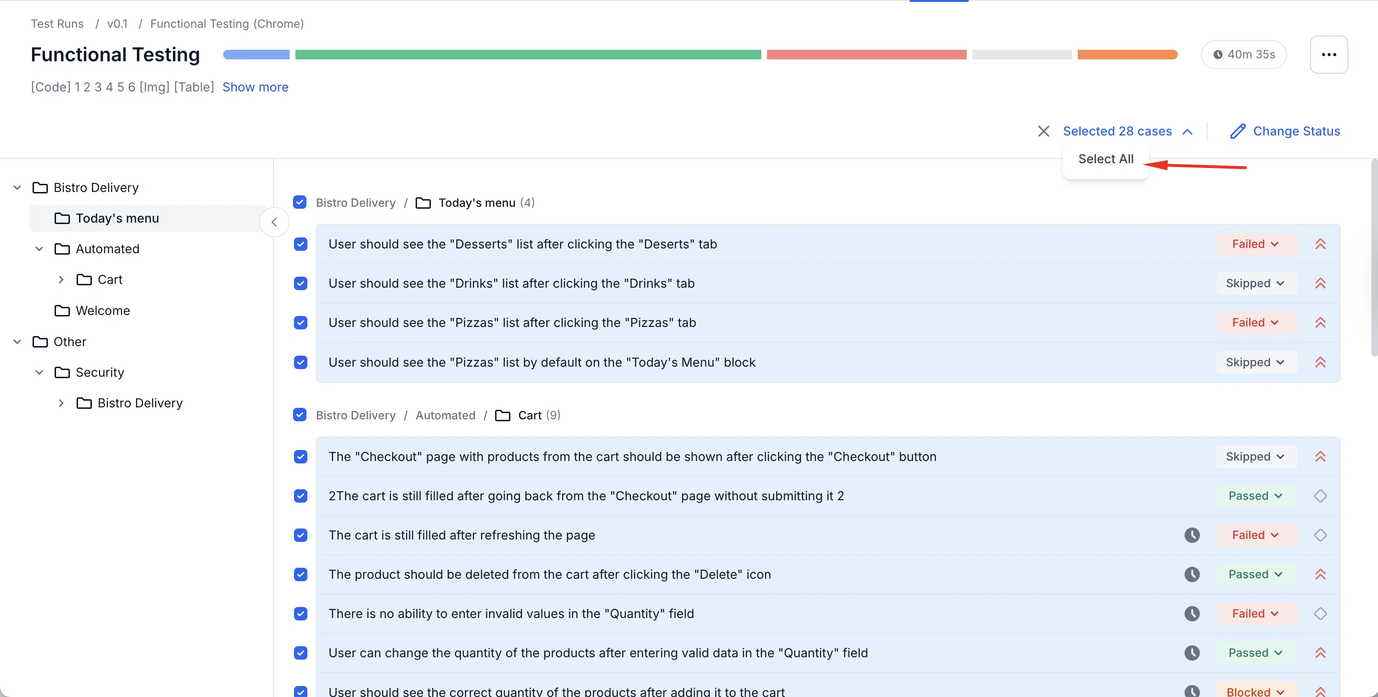The width and height of the screenshot is (1378, 697).
Task: Expand the Cart folder in the sidebar
Action: [61, 279]
